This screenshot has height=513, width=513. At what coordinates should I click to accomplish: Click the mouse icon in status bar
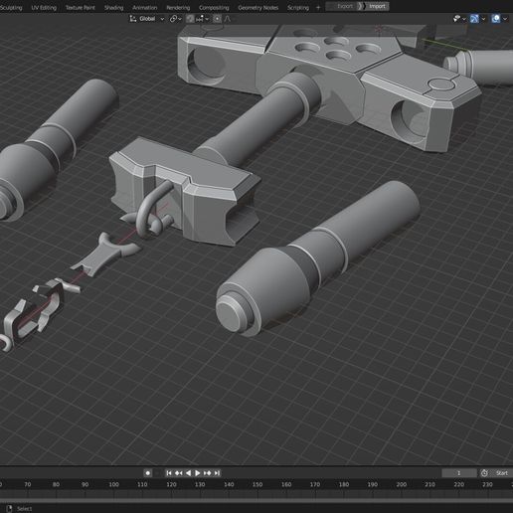(x=9, y=508)
